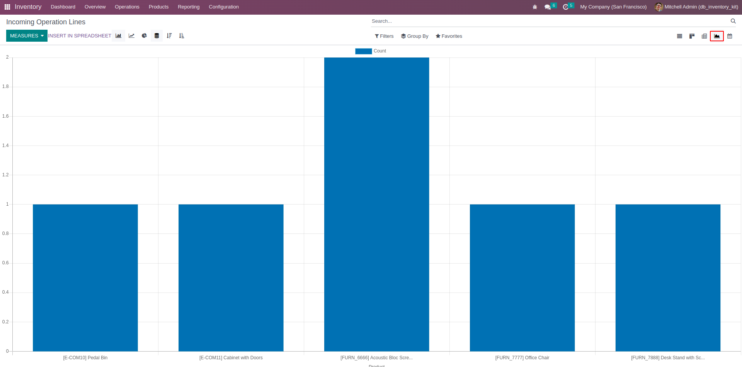Click the Inventory app title
742x367 pixels.
(28, 7)
